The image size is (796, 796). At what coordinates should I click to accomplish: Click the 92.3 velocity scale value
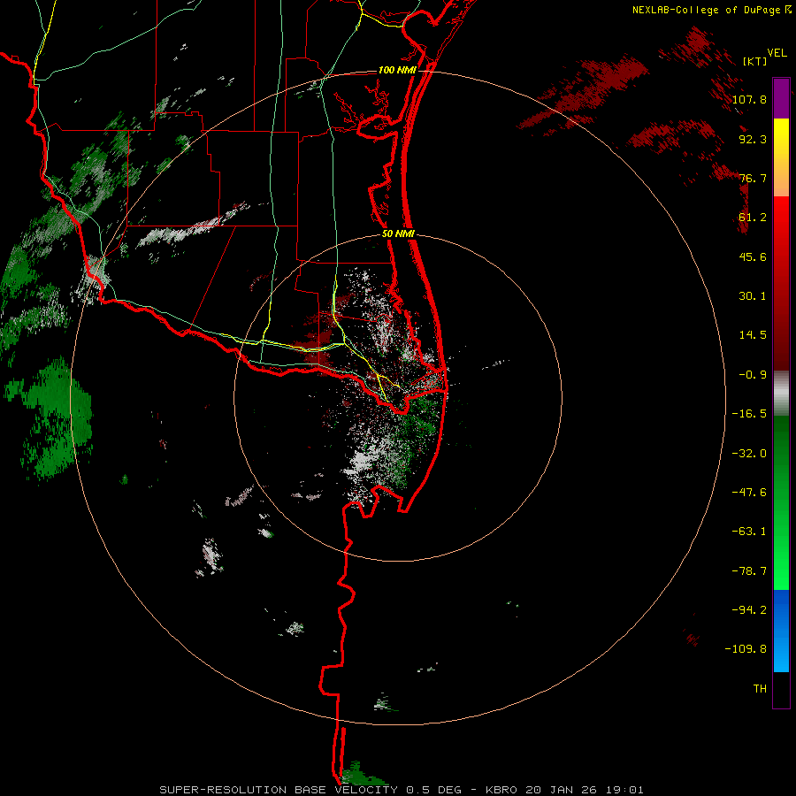click(x=753, y=139)
